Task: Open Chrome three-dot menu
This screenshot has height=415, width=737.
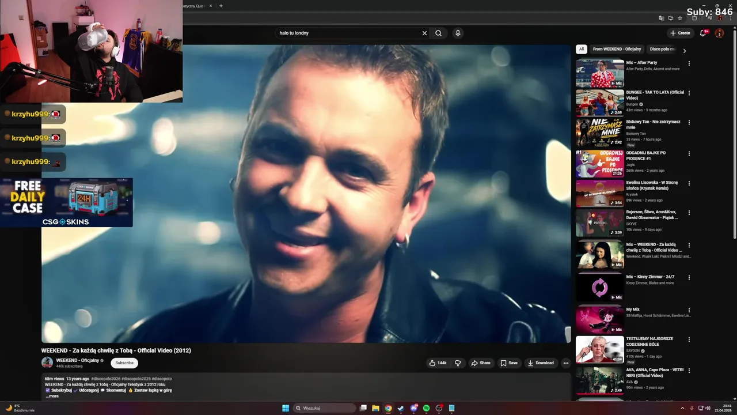Action: pyautogui.click(x=730, y=18)
